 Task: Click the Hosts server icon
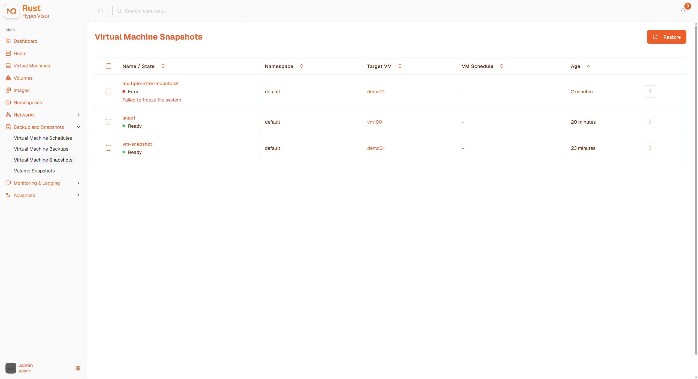pyautogui.click(x=8, y=53)
